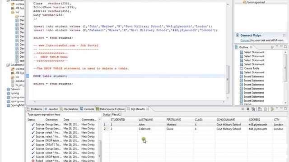Select the 'Celement' cell in results
The image size is (289, 162).
click(144, 129)
